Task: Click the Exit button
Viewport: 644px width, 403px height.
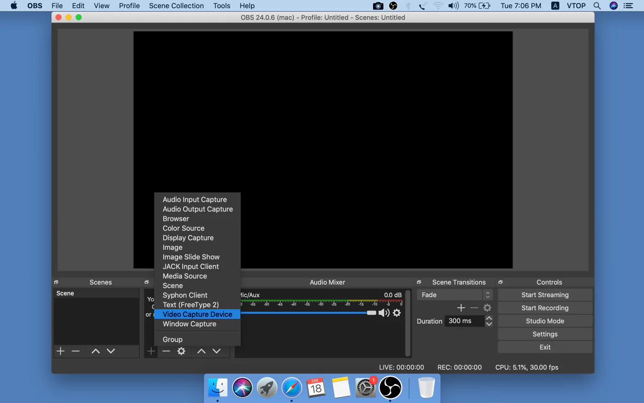Action: [545, 347]
